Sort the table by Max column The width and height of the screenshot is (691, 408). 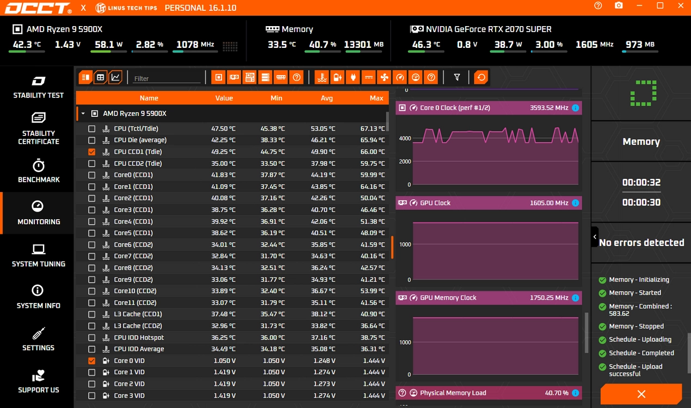377,98
